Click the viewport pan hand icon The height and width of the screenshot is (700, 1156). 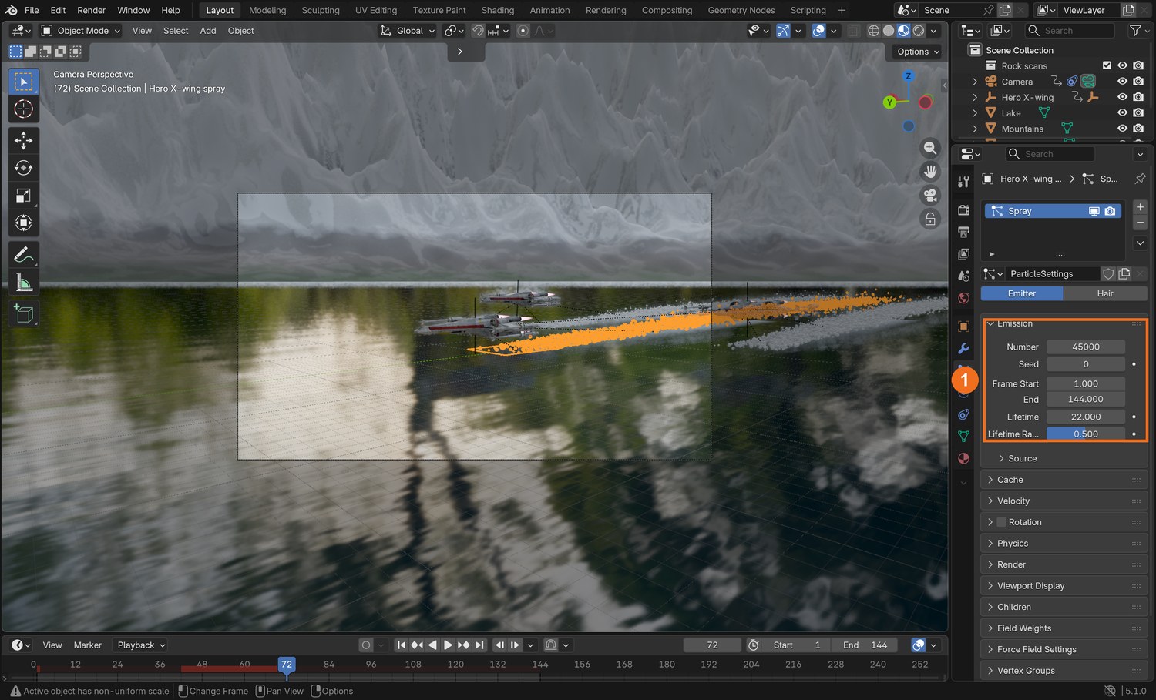930,171
